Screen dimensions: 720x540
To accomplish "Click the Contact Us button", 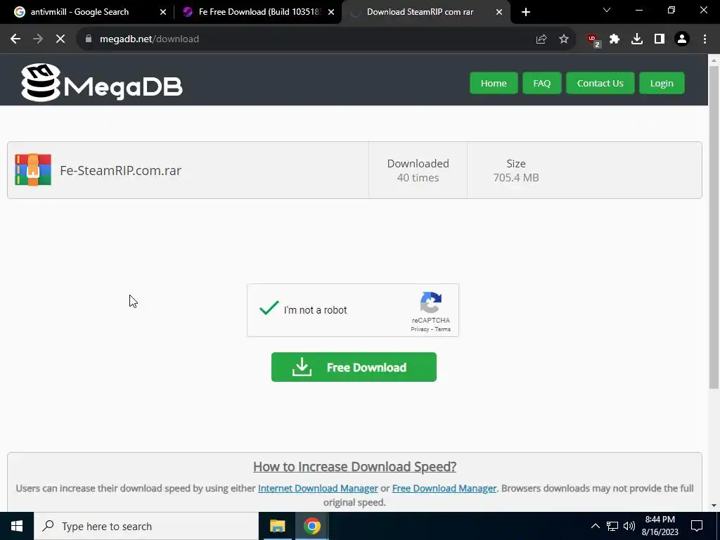I will (x=600, y=83).
